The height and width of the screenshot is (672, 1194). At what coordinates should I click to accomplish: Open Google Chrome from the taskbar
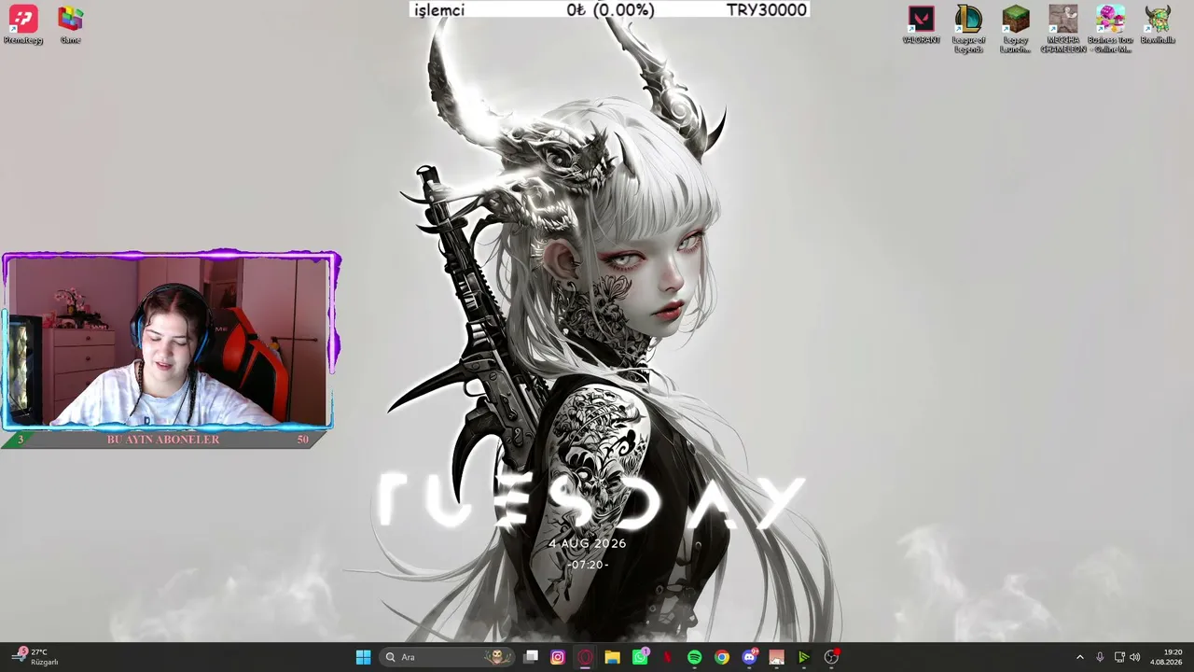[722, 657]
